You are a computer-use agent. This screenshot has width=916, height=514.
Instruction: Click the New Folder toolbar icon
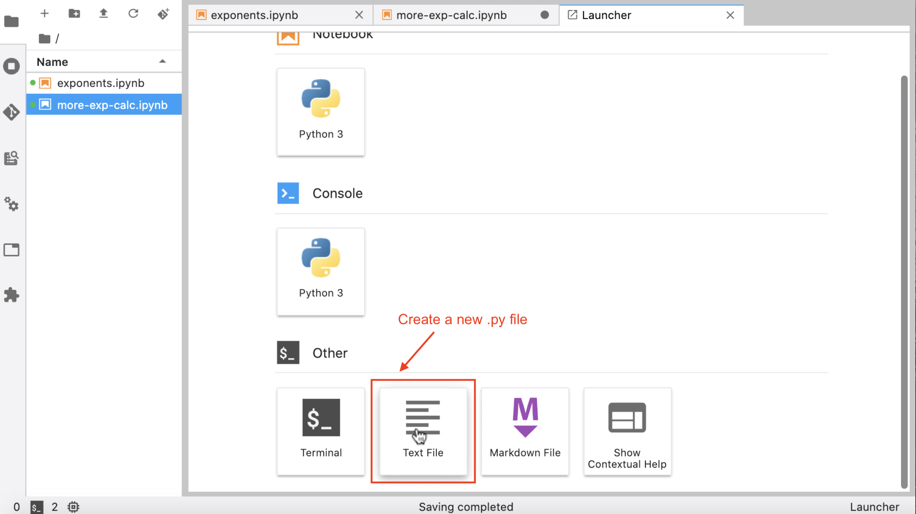74,14
